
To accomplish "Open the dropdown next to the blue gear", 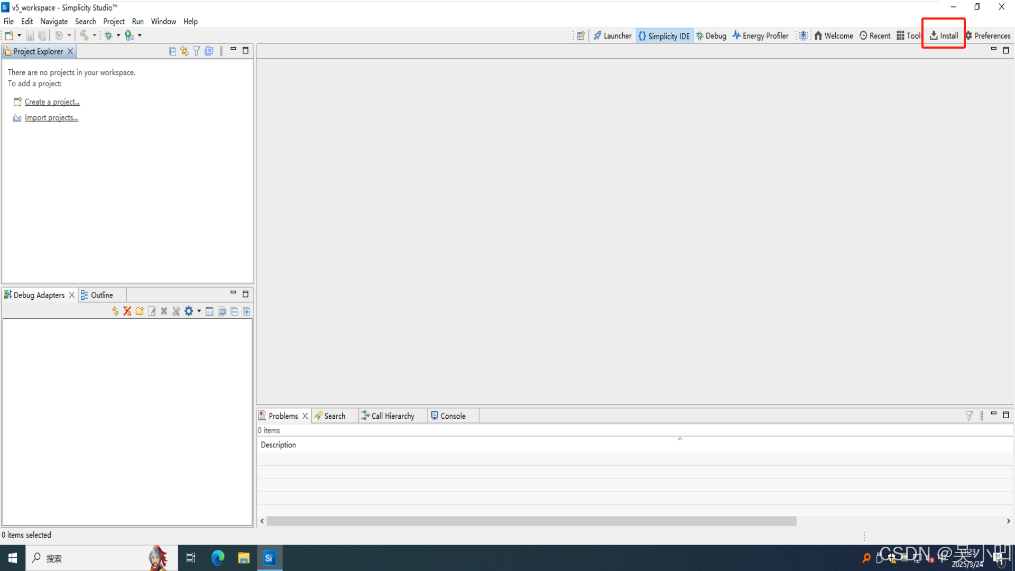I will coord(199,311).
